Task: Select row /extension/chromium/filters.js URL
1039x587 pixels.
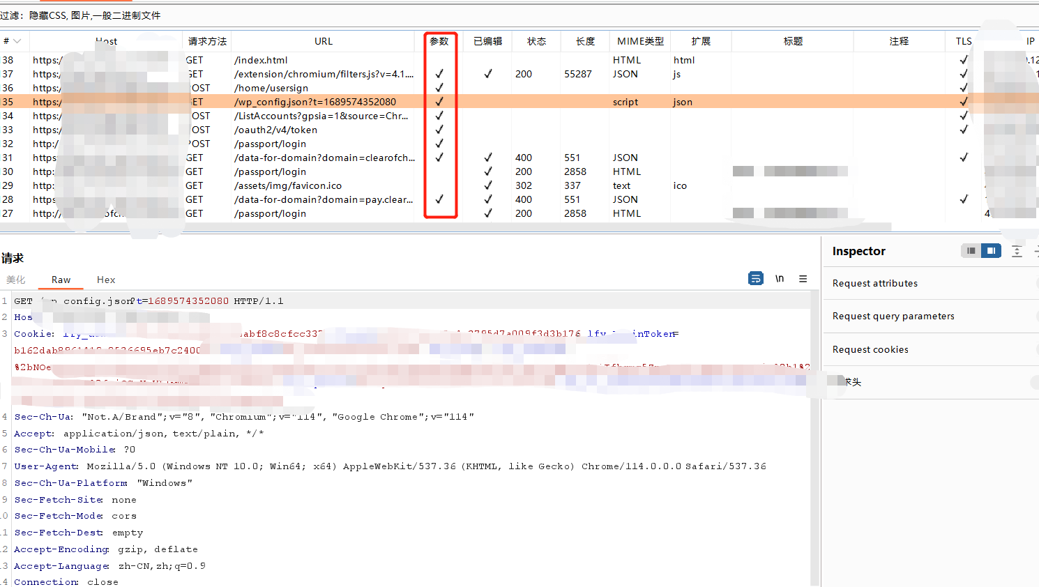Action: coord(519,74)
